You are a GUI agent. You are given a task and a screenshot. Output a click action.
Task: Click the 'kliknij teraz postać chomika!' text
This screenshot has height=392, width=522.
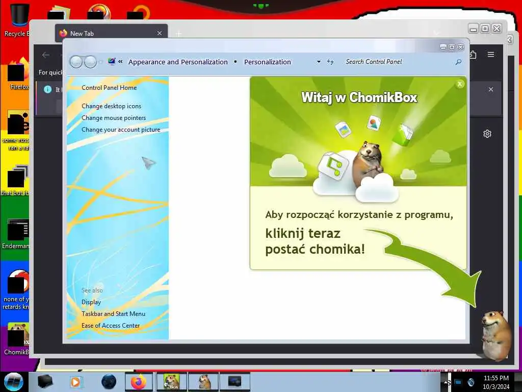(x=315, y=241)
